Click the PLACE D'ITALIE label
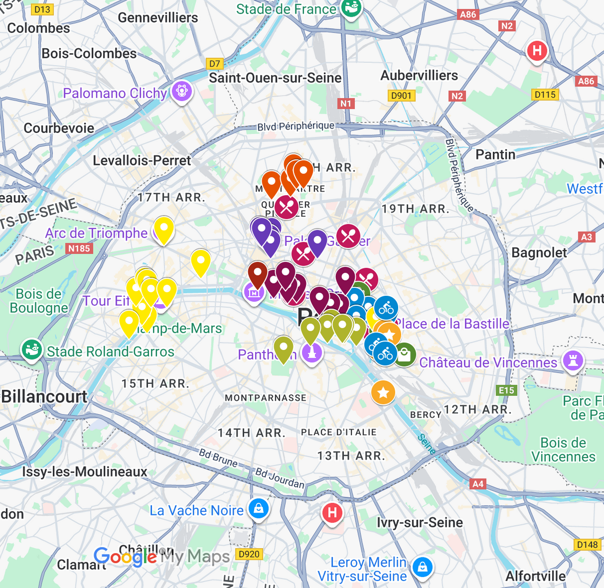Screen dimensions: 604x588 (x=339, y=432)
